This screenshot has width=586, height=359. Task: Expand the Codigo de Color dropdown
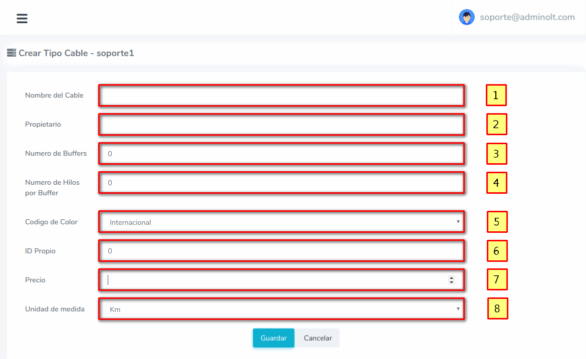click(281, 222)
